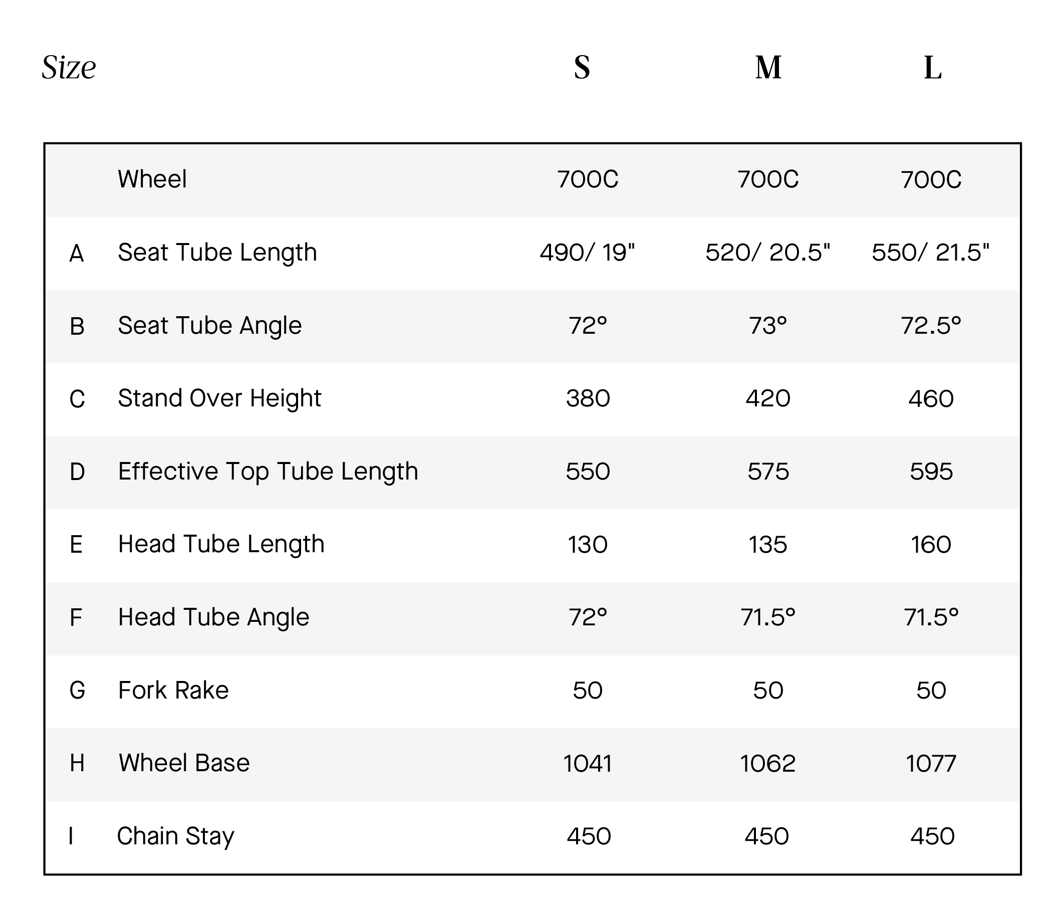This screenshot has height=919, width=1063.
Task: Click the Wheel Base label
Action: point(184,763)
